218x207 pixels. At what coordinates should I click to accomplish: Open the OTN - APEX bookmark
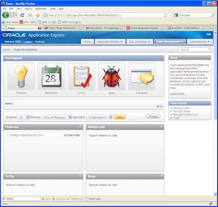click(28, 22)
